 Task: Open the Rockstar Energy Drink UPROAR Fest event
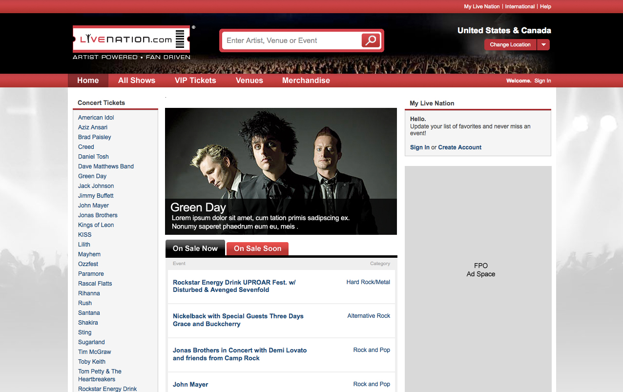pos(234,286)
